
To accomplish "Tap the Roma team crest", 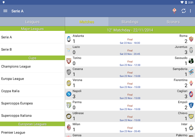I will (x=191, y=39).
